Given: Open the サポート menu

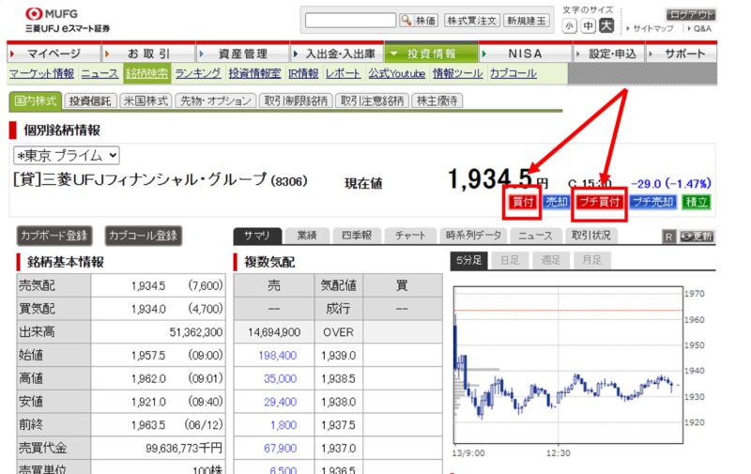Looking at the screenshot, I should click(682, 54).
